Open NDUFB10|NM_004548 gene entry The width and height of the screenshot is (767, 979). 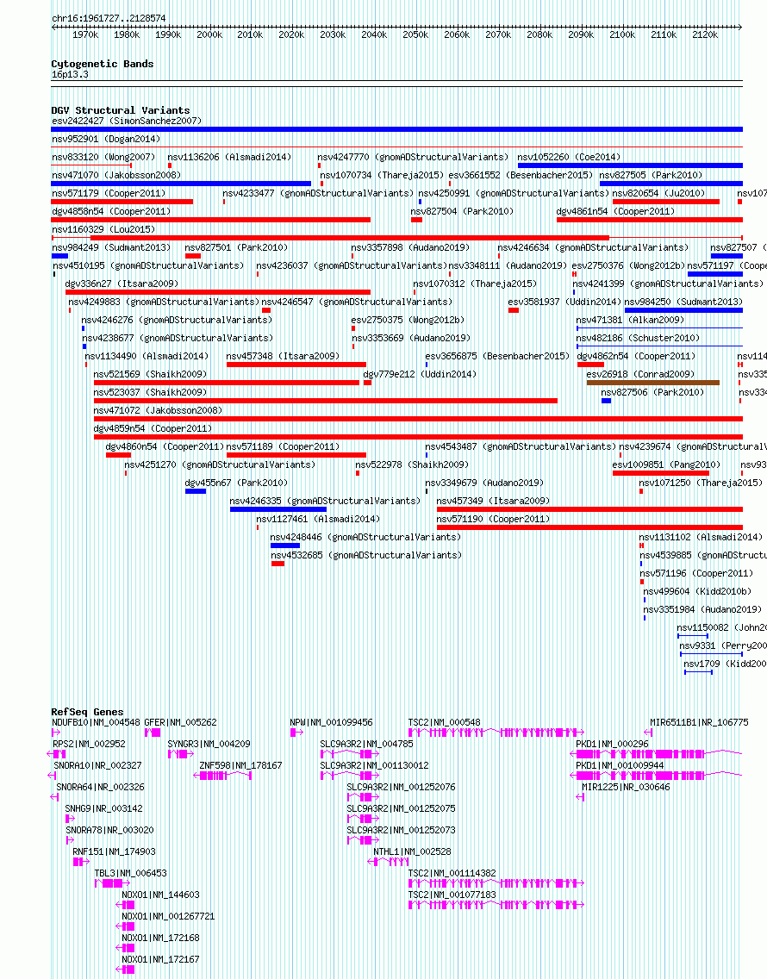97,723
